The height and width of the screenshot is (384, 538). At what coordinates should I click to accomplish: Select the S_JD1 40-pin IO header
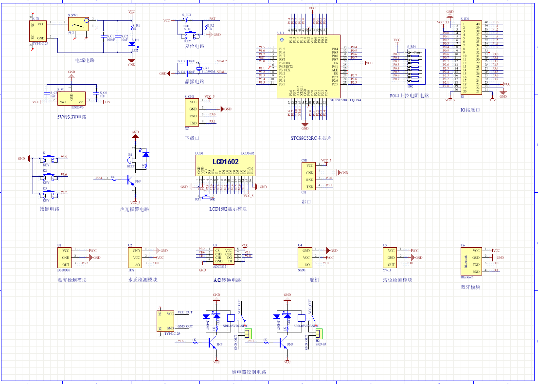(x=471, y=58)
